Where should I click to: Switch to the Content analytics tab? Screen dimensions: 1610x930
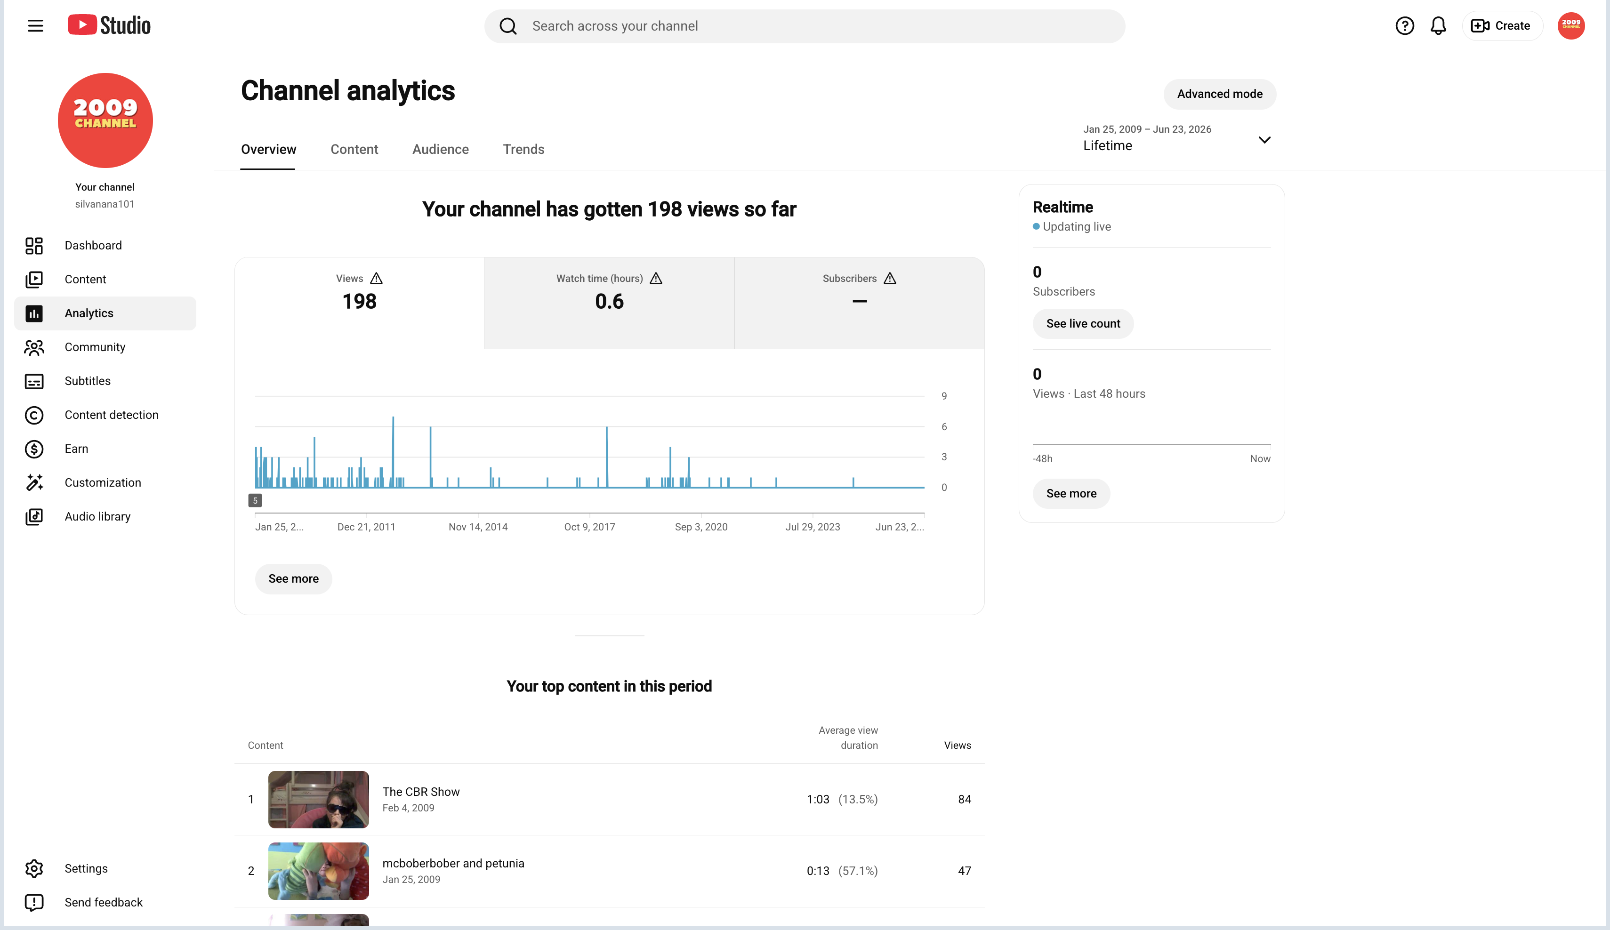pos(354,149)
